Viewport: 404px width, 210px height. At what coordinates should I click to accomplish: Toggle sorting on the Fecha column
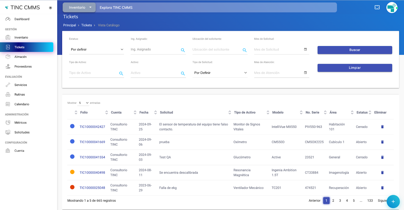144,113
